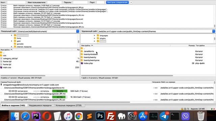216x121 pixels.
Task: Open TextEdit from the dock
Action: coord(57,116)
